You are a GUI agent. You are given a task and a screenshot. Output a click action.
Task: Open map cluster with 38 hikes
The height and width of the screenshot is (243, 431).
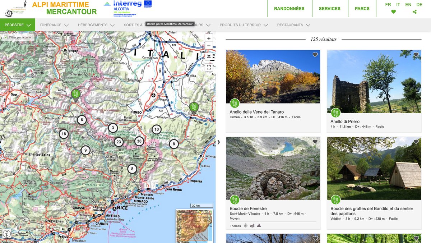139,141
